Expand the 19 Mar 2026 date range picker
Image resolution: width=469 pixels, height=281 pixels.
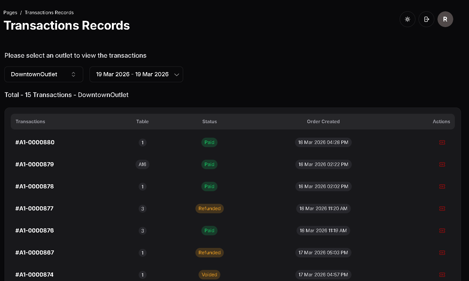pyautogui.click(x=136, y=74)
